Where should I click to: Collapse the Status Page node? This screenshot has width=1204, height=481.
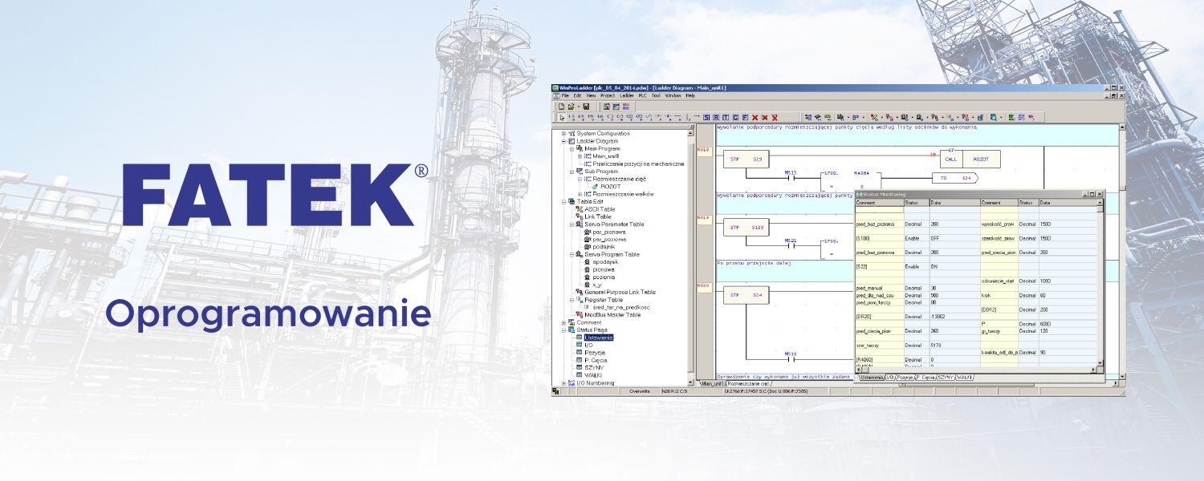pos(563,329)
